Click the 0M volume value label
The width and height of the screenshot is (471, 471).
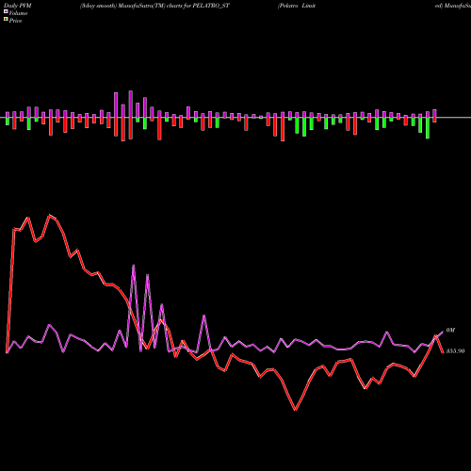tap(450, 331)
